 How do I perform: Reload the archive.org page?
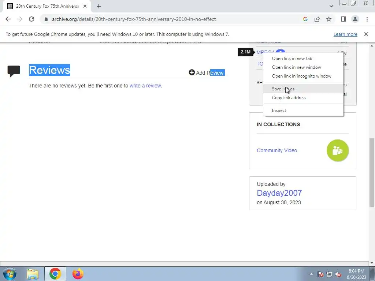pyautogui.click(x=31, y=19)
